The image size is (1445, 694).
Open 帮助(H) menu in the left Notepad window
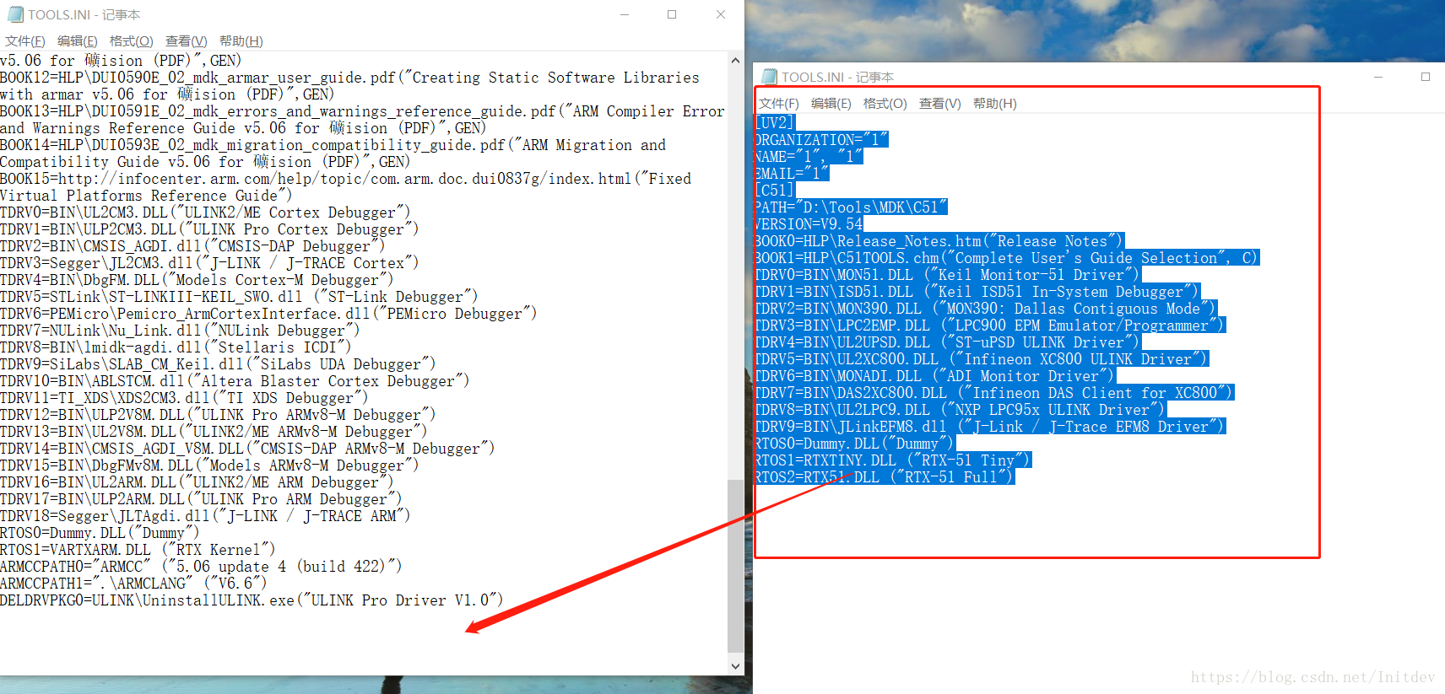(241, 41)
